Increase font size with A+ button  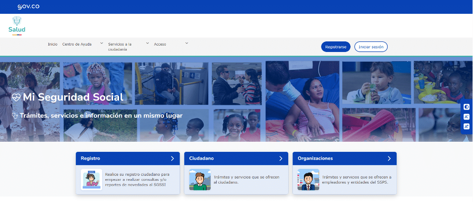tap(467, 126)
